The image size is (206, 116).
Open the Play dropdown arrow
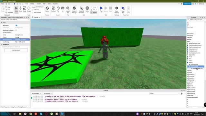coord(101,13)
